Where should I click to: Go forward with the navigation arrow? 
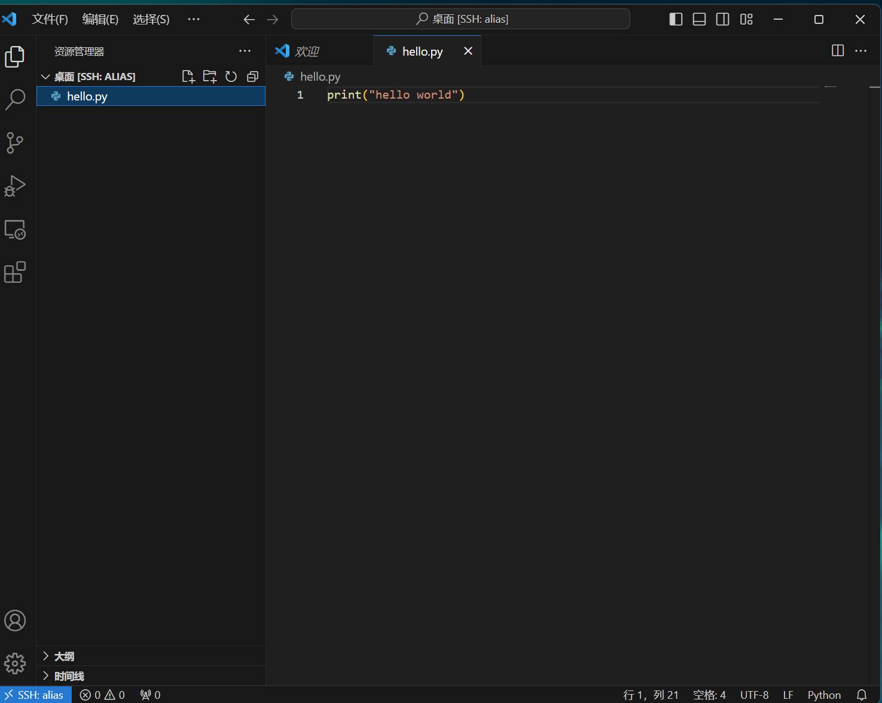(273, 20)
